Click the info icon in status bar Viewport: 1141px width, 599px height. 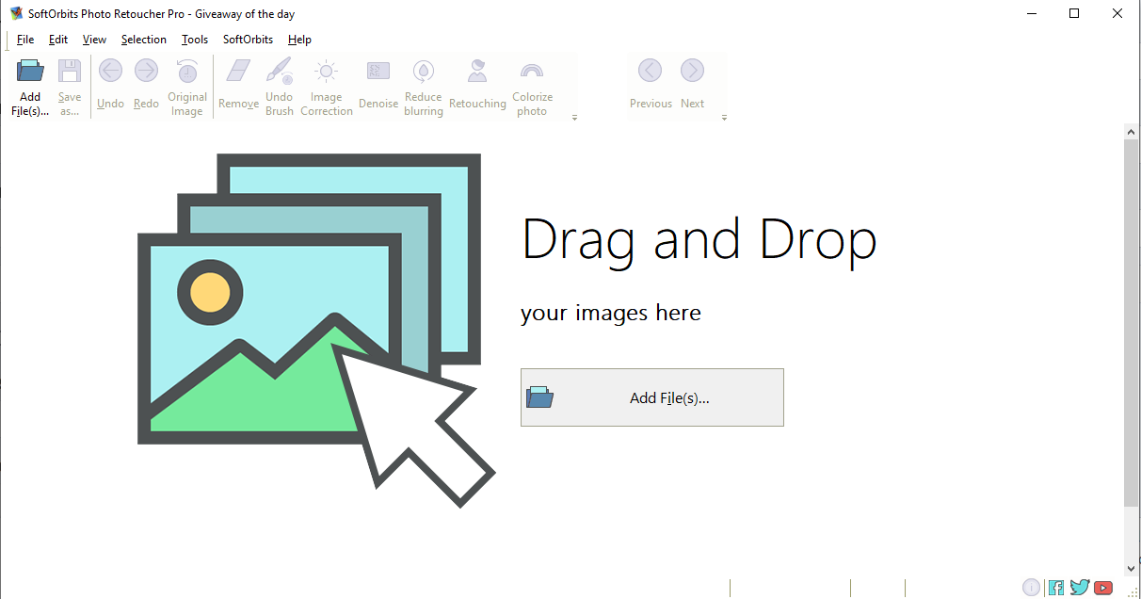1032,588
